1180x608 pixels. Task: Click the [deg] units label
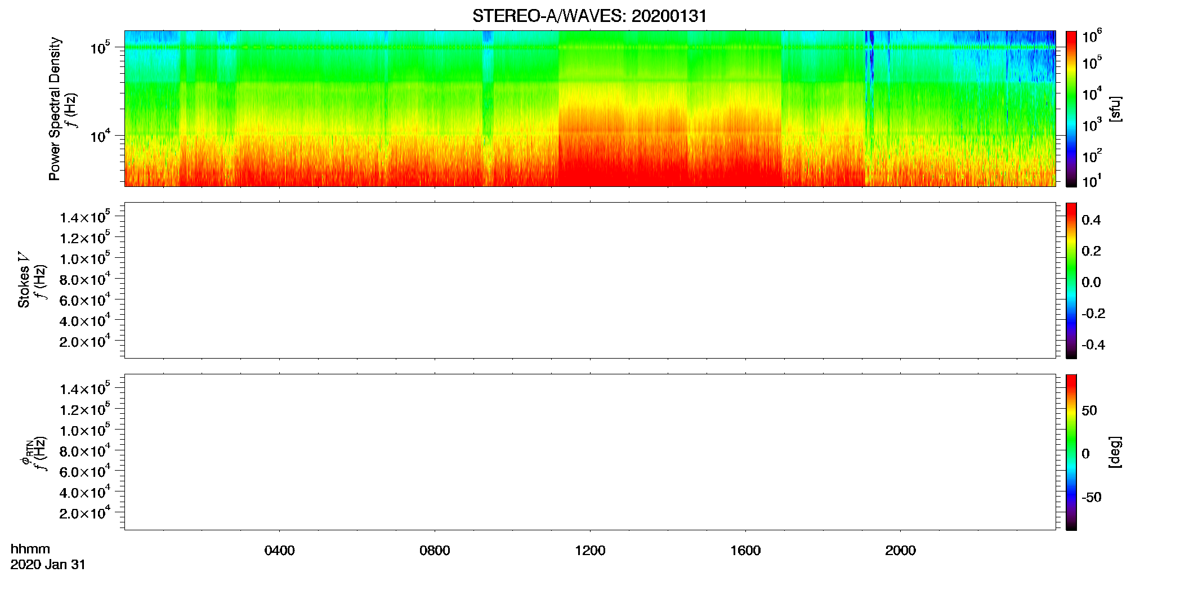[1115, 452]
